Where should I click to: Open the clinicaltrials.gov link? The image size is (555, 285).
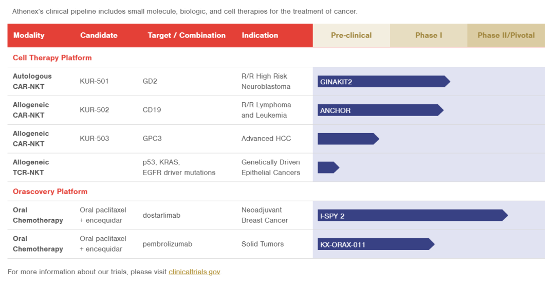[194, 272]
